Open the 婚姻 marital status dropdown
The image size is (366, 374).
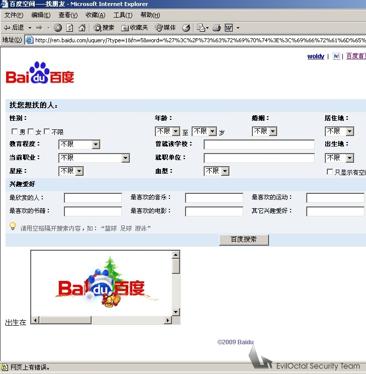[x=264, y=131]
